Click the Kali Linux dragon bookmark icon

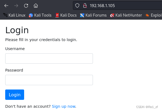tap(5, 15)
